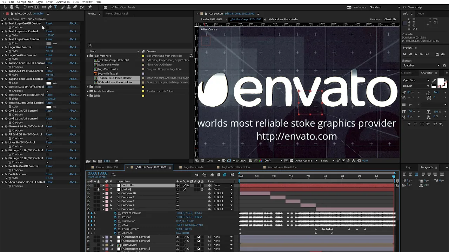The width and height of the screenshot is (449, 252).
Task: Switch to Render 1920x1080 timeline tab
Action: point(107,167)
